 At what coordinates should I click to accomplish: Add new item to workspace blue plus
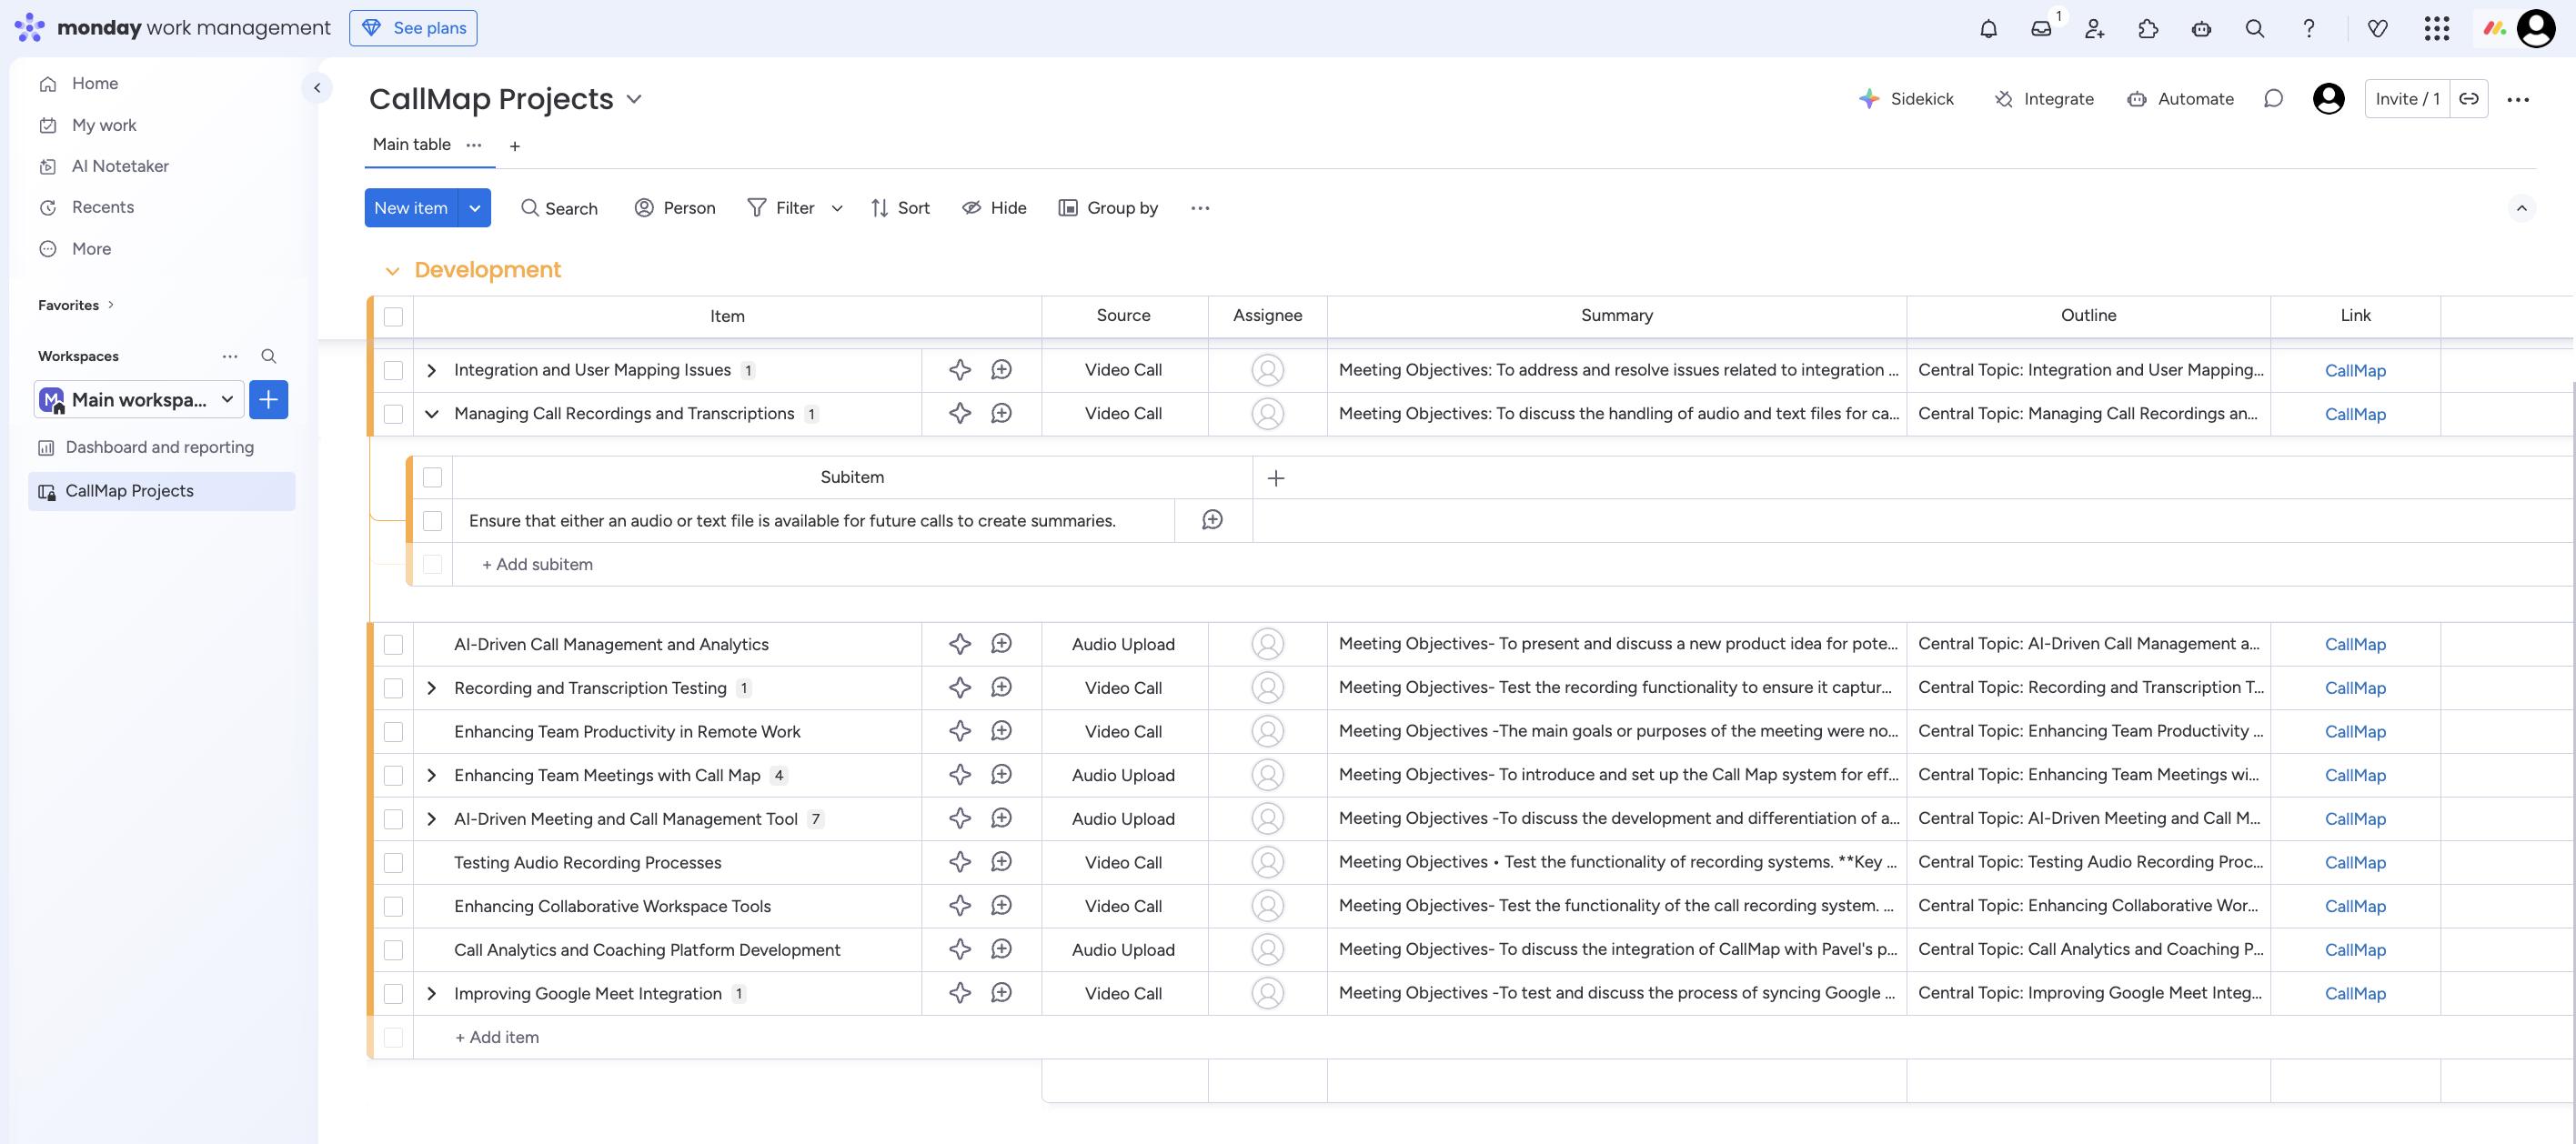point(268,400)
